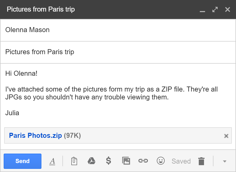Attach a file using the paperclip icon
236x172 pixels.
click(74, 161)
